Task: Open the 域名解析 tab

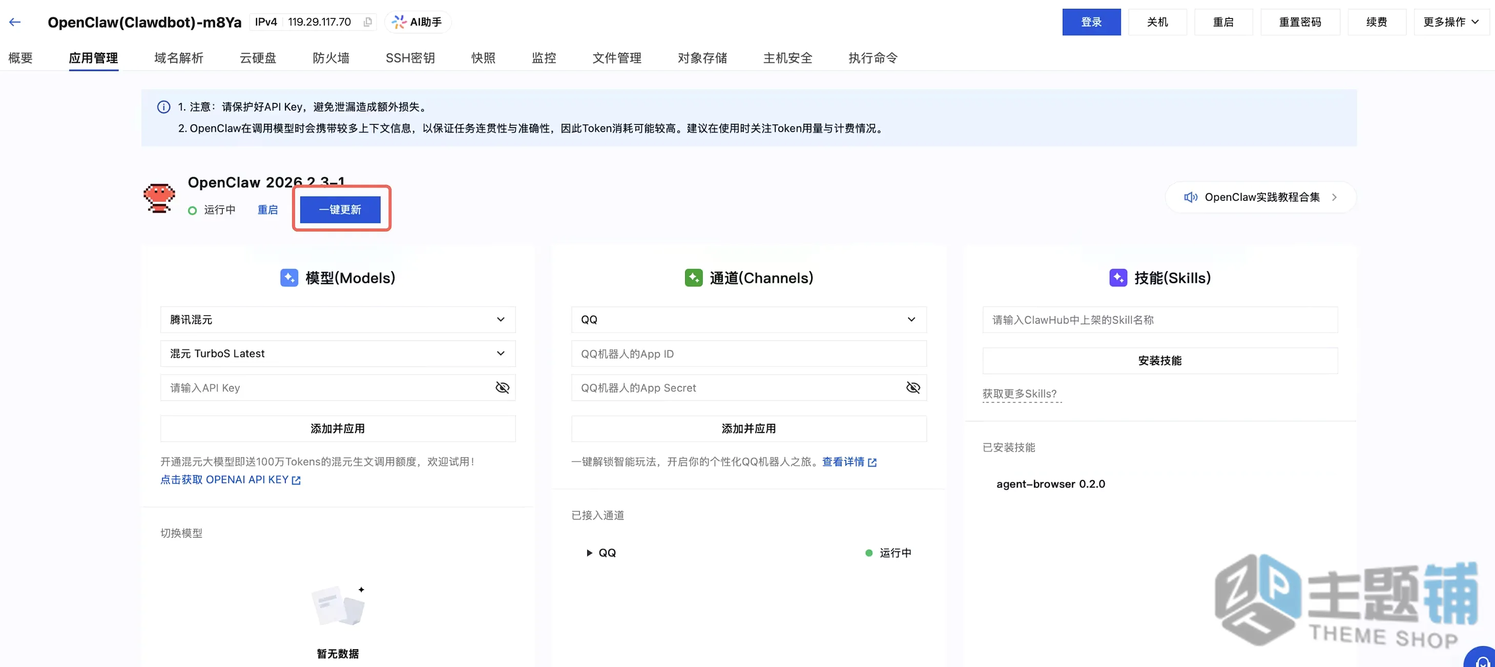Action: (x=179, y=58)
